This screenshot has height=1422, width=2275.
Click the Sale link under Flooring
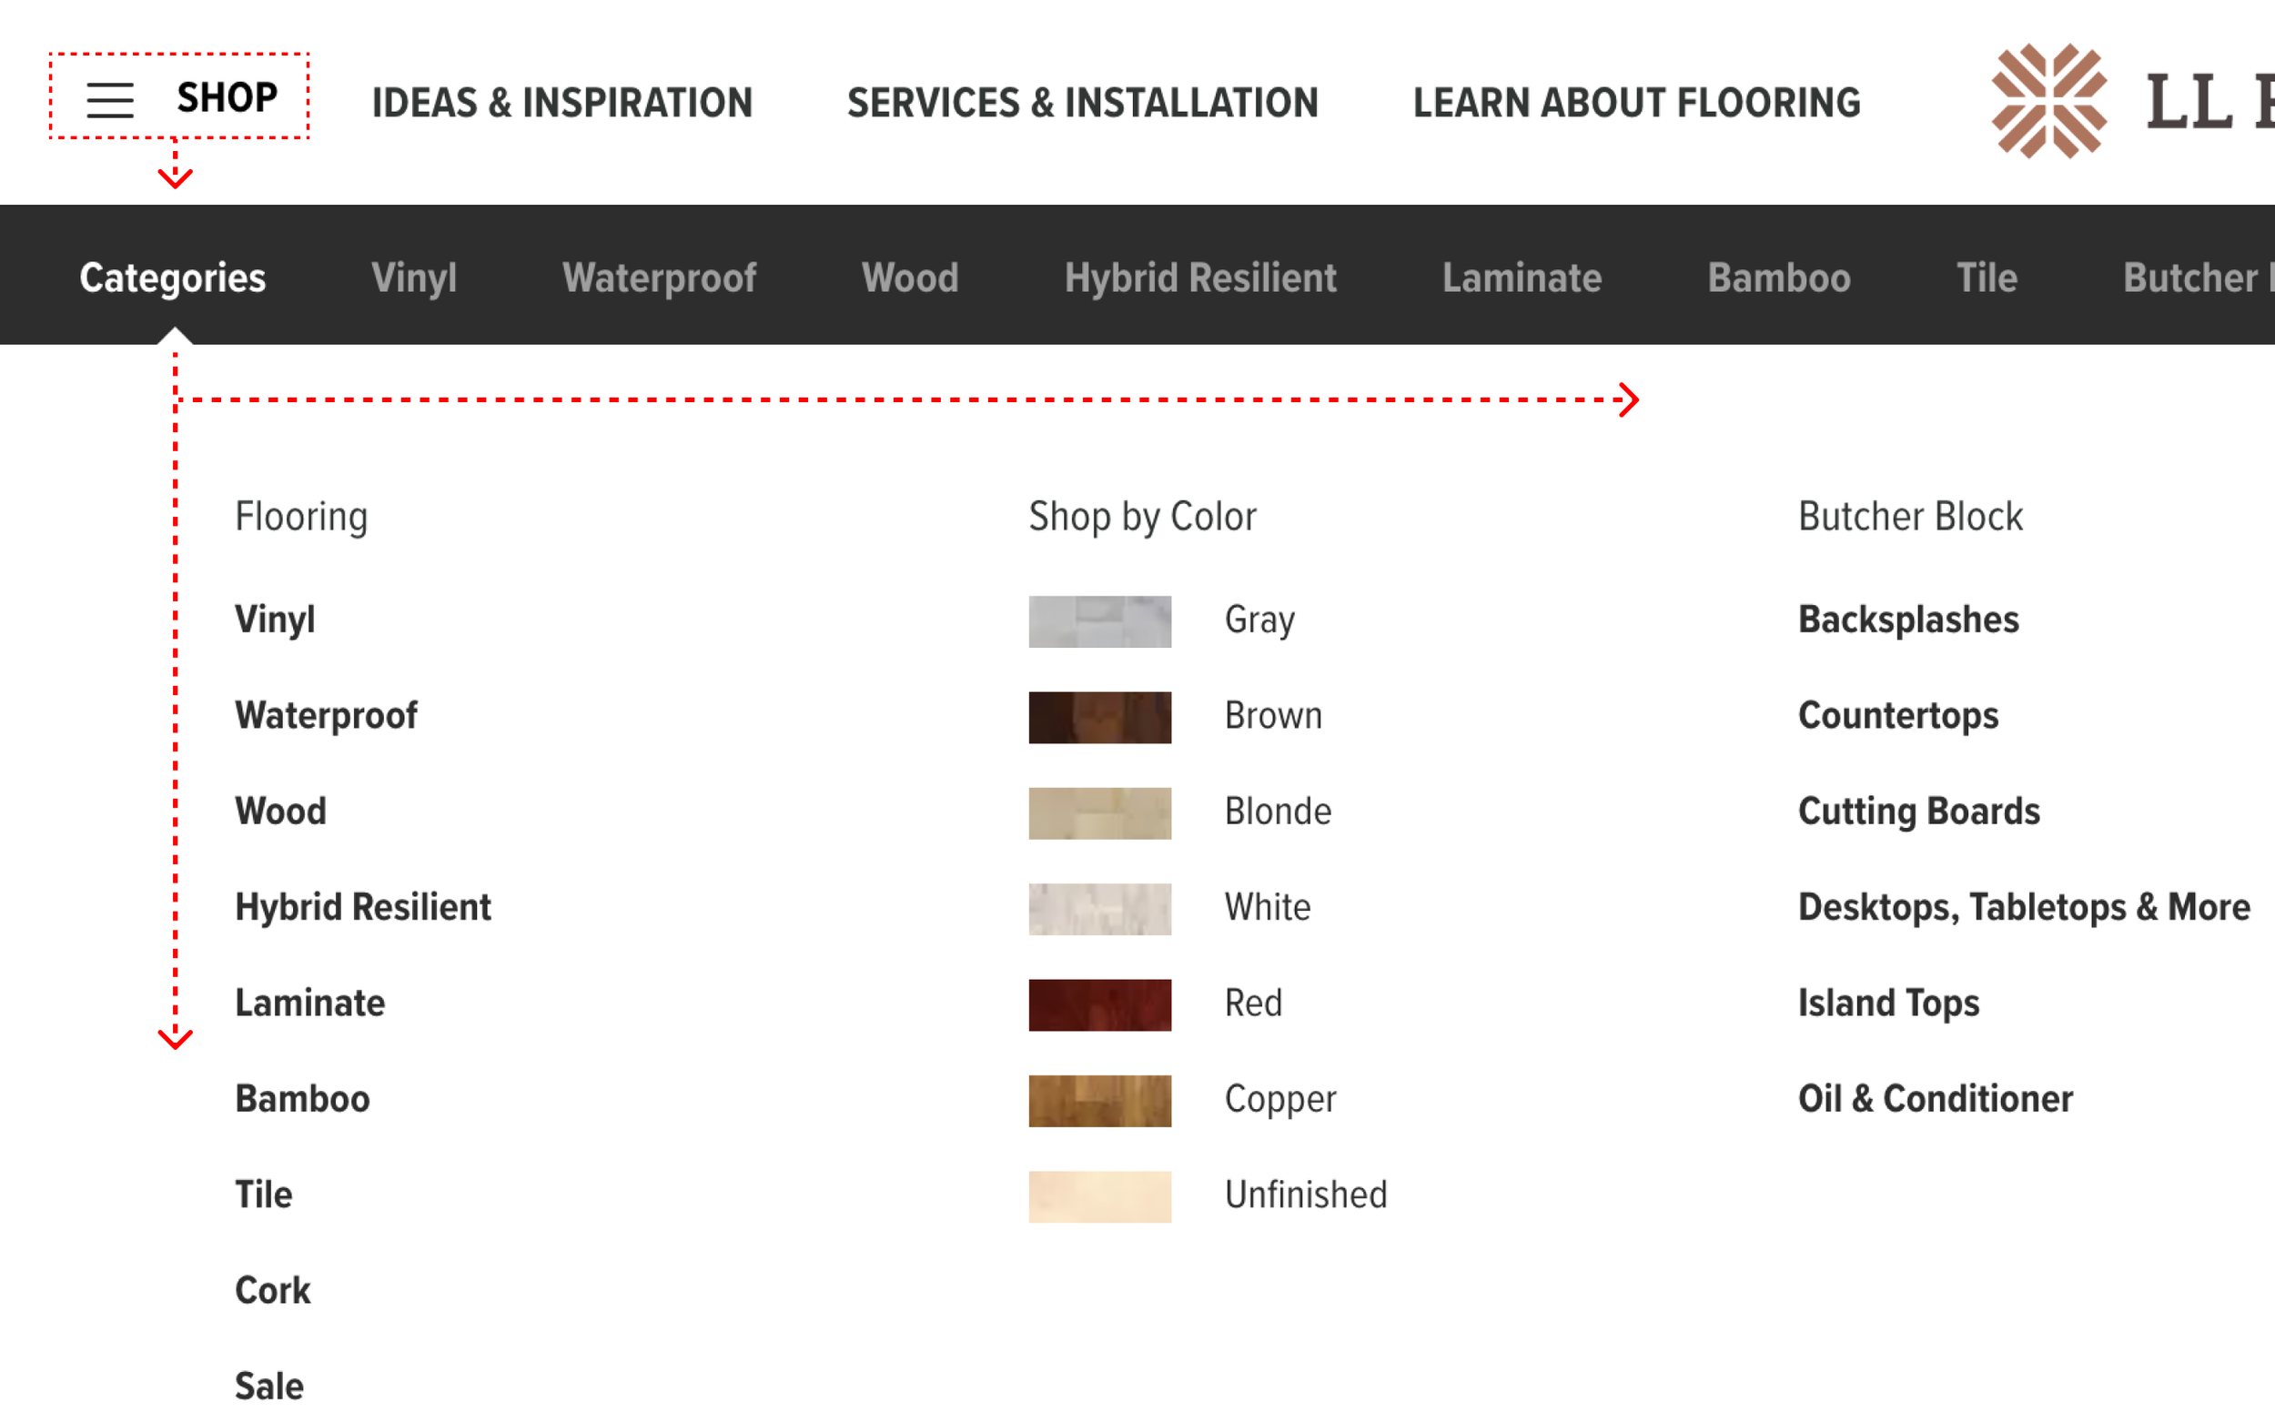pyautogui.click(x=269, y=1387)
